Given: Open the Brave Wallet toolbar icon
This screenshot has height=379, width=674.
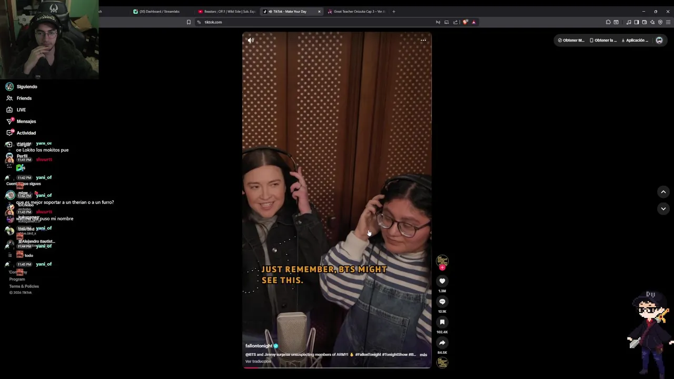Looking at the screenshot, I should coord(645,22).
